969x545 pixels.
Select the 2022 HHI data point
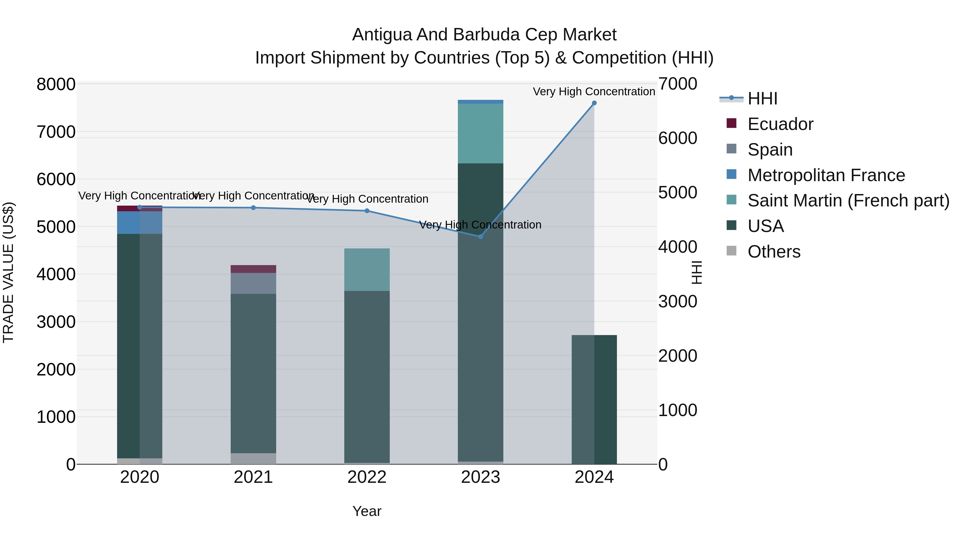(x=367, y=211)
